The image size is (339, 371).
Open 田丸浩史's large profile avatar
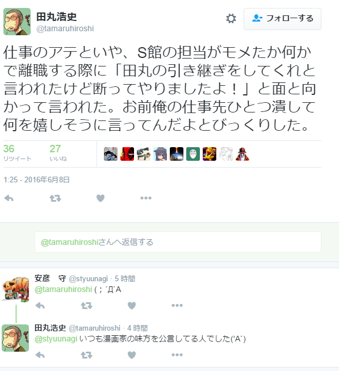click(17, 22)
